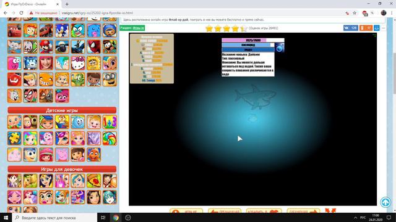Show hidden system tray icons

pyautogui.click(x=355, y=218)
